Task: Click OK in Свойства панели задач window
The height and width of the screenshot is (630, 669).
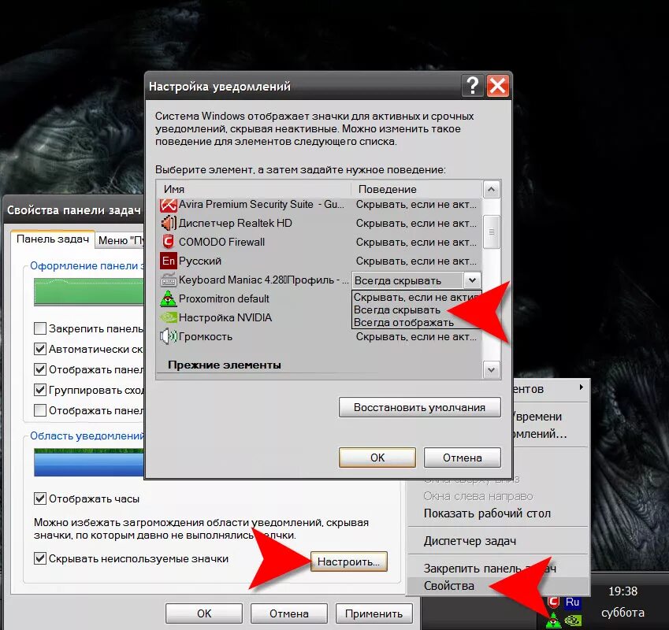Action: [x=204, y=613]
